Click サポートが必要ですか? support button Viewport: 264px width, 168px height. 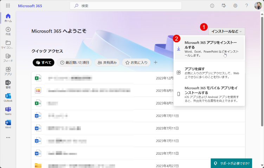point(231,163)
